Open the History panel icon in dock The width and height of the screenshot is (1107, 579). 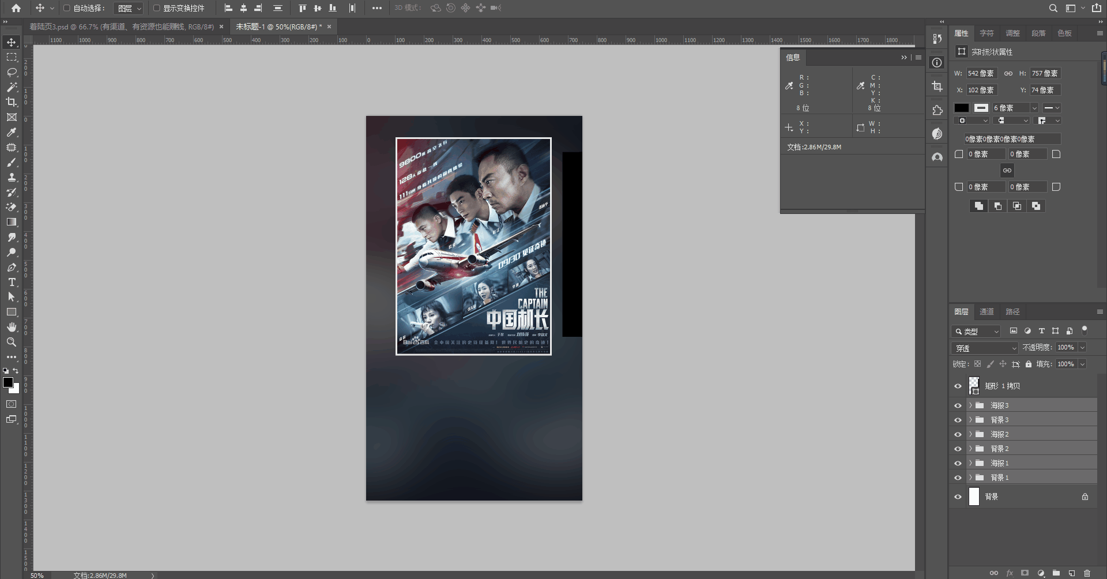(x=937, y=39)
